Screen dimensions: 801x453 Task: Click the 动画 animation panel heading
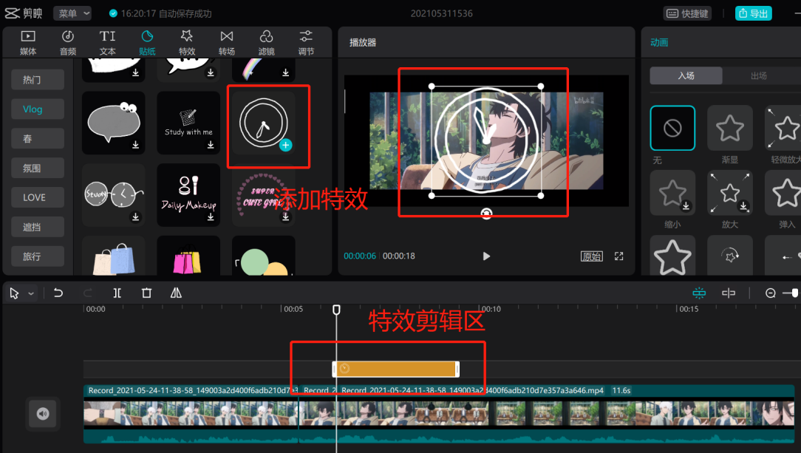(659, 42)
